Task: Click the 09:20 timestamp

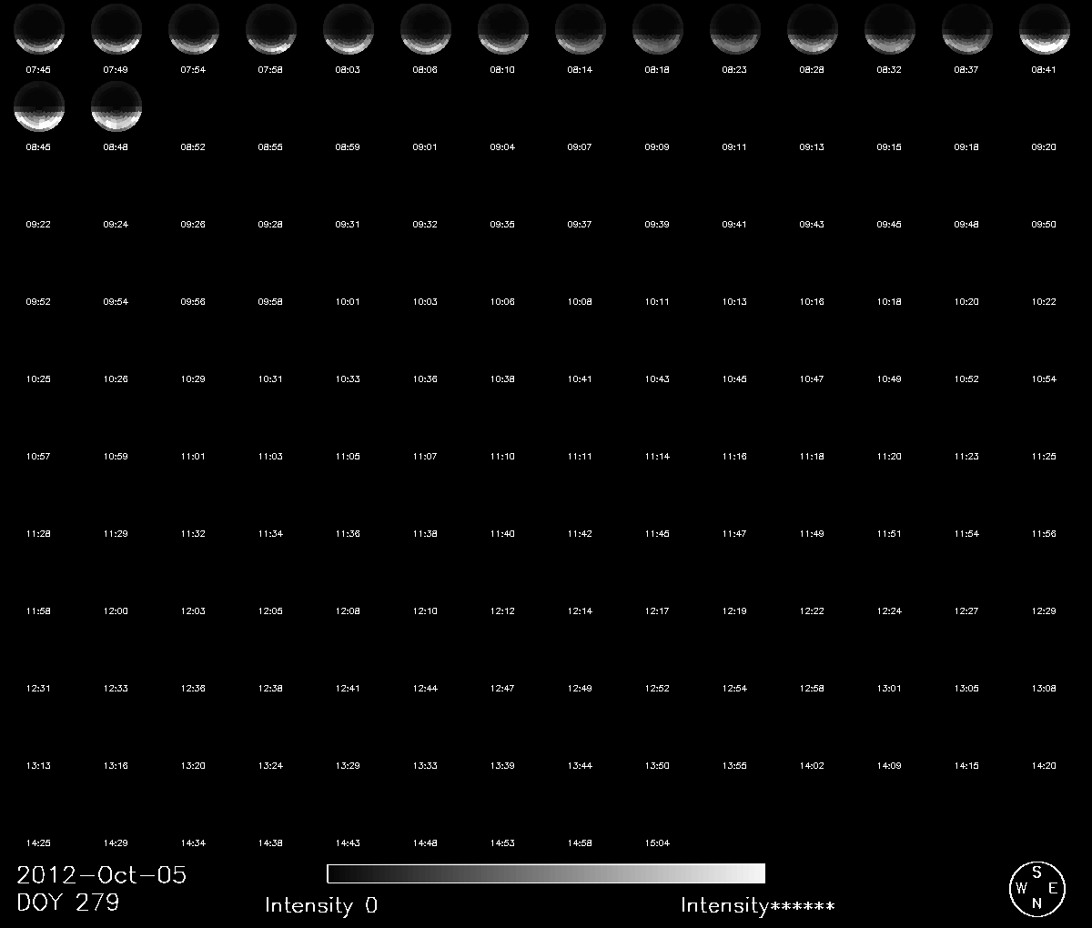Action: tap(1044, 146)
